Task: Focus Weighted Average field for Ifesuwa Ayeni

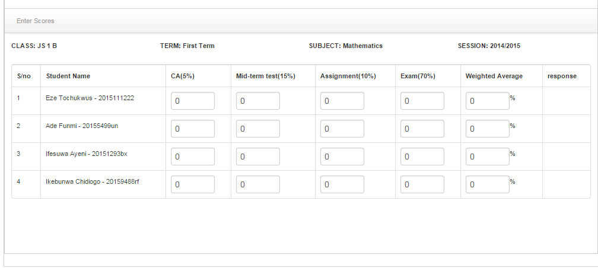Action: point(487,157)
